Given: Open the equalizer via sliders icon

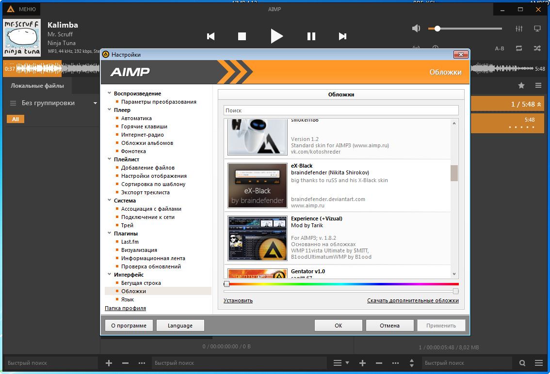Looking at the screenshot, I should (x=519, y=29).
